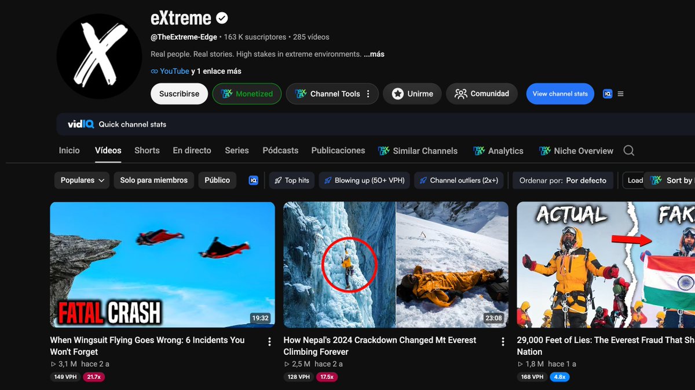
Task: Click the Channel Tools three-dot icon
Action: click(368, 94)
